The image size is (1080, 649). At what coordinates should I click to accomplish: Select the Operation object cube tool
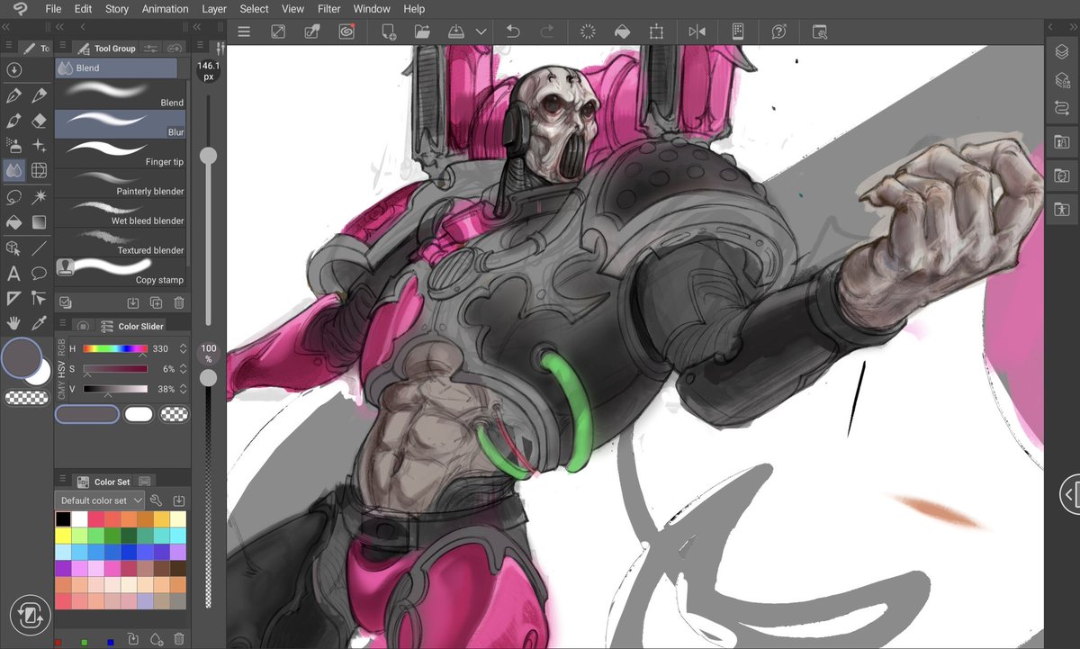pyautogui.click(x=13, y=248)
